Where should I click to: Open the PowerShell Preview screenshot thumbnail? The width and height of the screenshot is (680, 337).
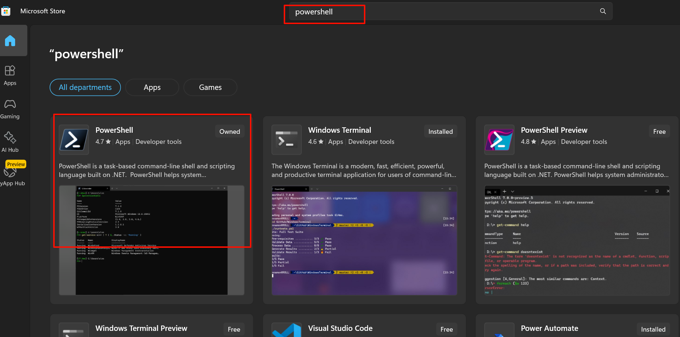click(577, 240)
